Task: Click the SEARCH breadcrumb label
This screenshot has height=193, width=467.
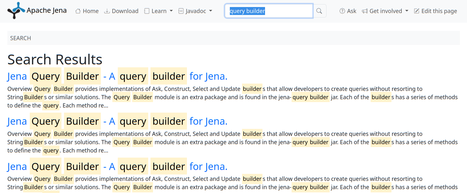Action: pos(20,38)
